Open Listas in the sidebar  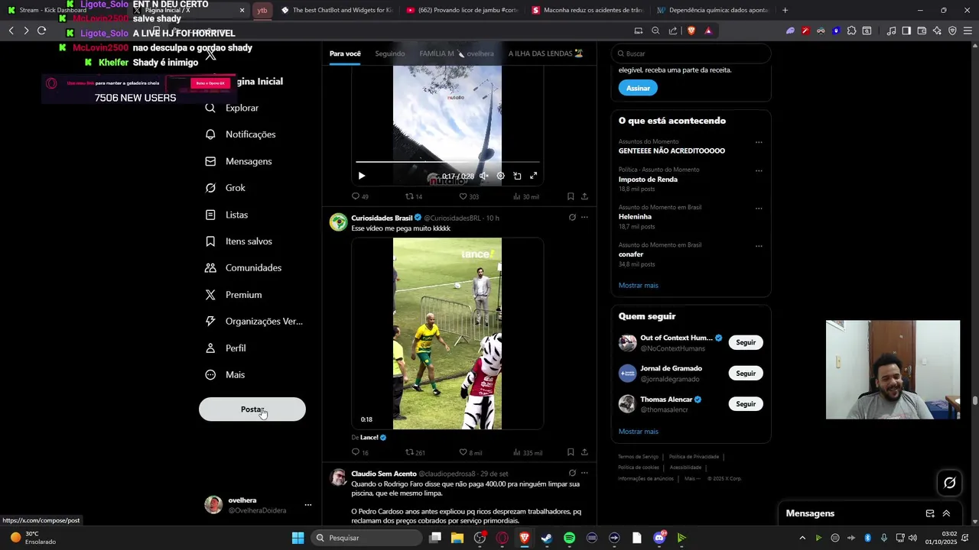click(x=226, y=215)
